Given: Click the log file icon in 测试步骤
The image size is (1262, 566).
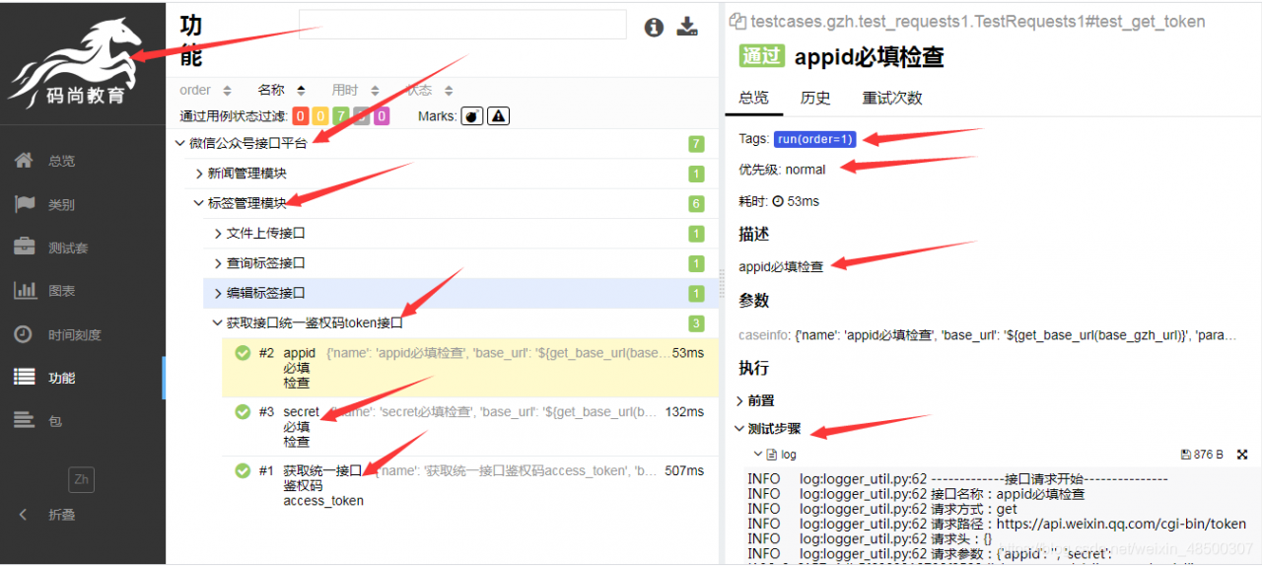Looking at the screenshot, I should point(772,455).
